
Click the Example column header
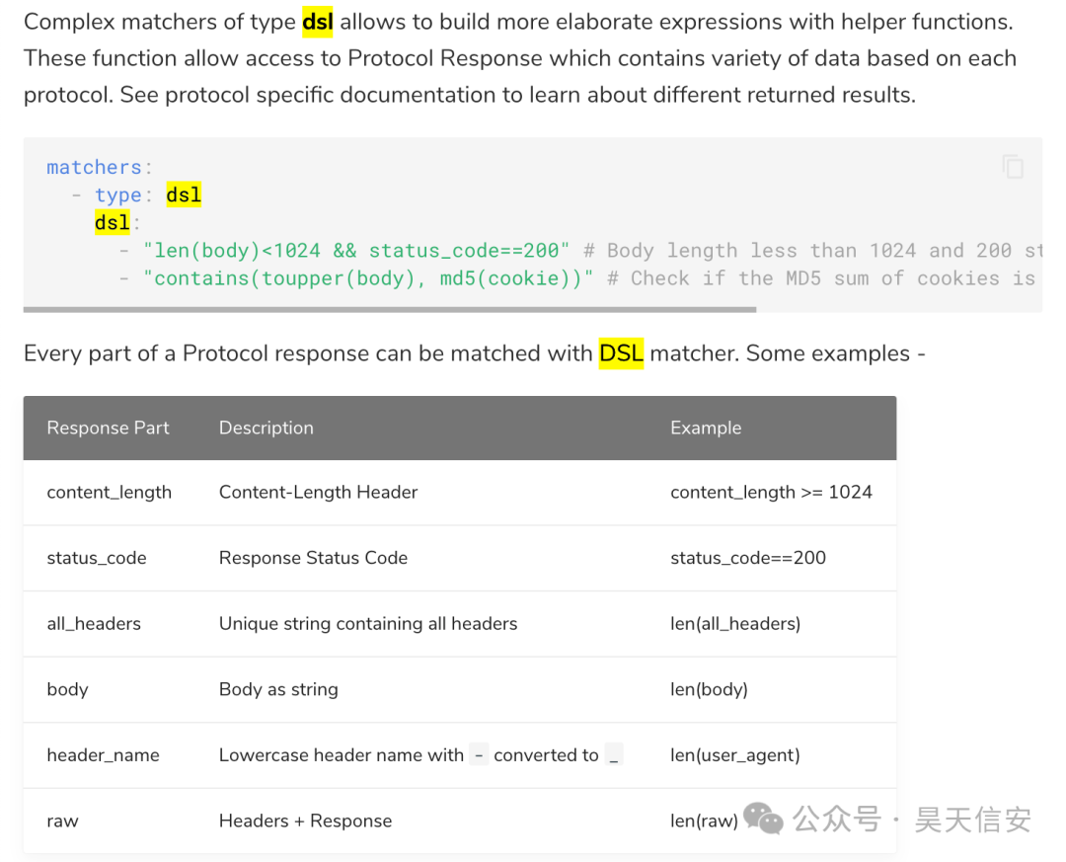(705, 428)
